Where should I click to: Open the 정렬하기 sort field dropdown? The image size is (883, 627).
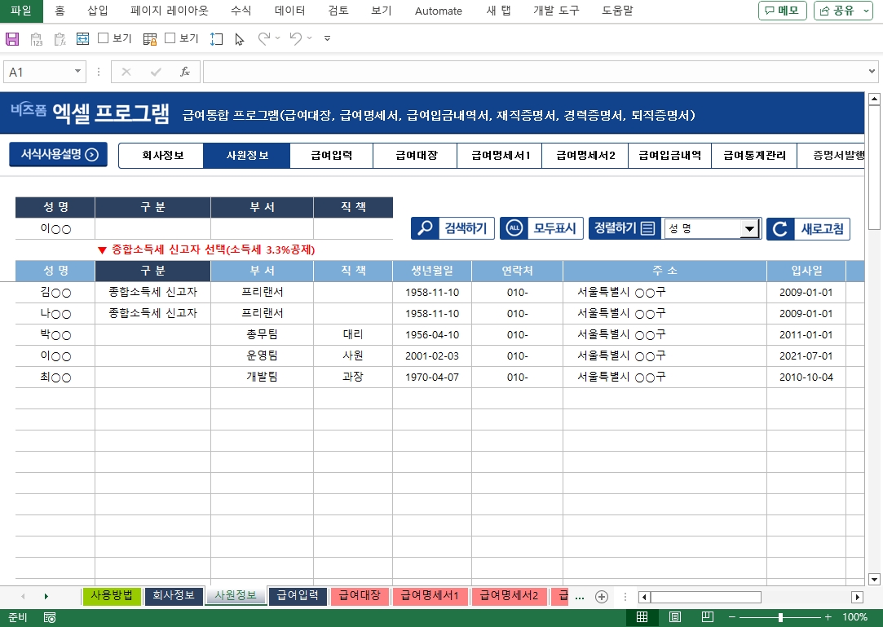[x=748, y=229]
